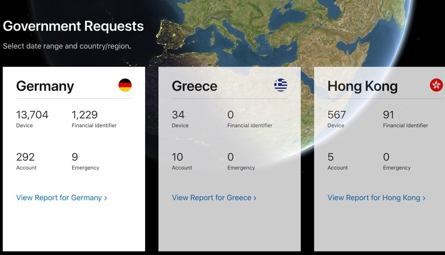Click the Financial Identifier label in Germany card

(94, 125)
